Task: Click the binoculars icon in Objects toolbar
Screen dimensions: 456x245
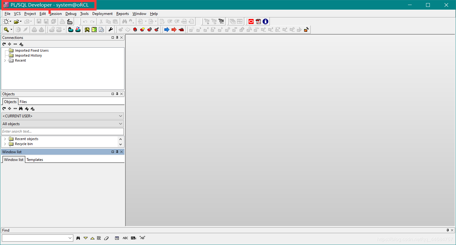Action: pyautogui.click(x=21, y=109)
